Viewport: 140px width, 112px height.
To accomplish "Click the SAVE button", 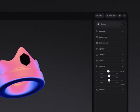I will tap(99, 15).
